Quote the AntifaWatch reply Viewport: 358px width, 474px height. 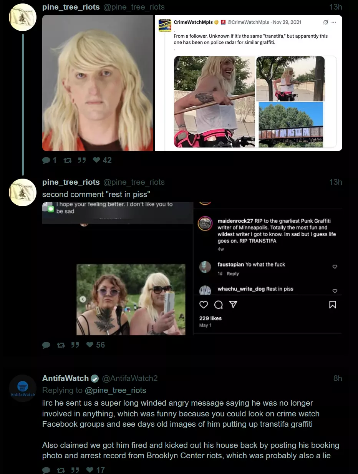click(x=75, y=470)
